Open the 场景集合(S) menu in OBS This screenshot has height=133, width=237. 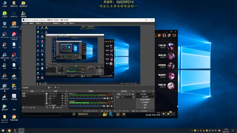coord(57,23)
